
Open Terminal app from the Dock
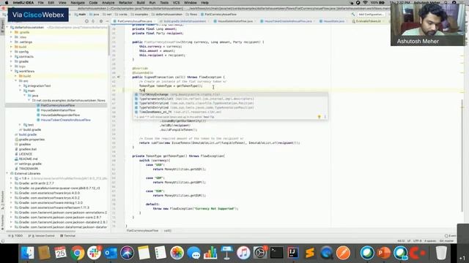point(277,253)
